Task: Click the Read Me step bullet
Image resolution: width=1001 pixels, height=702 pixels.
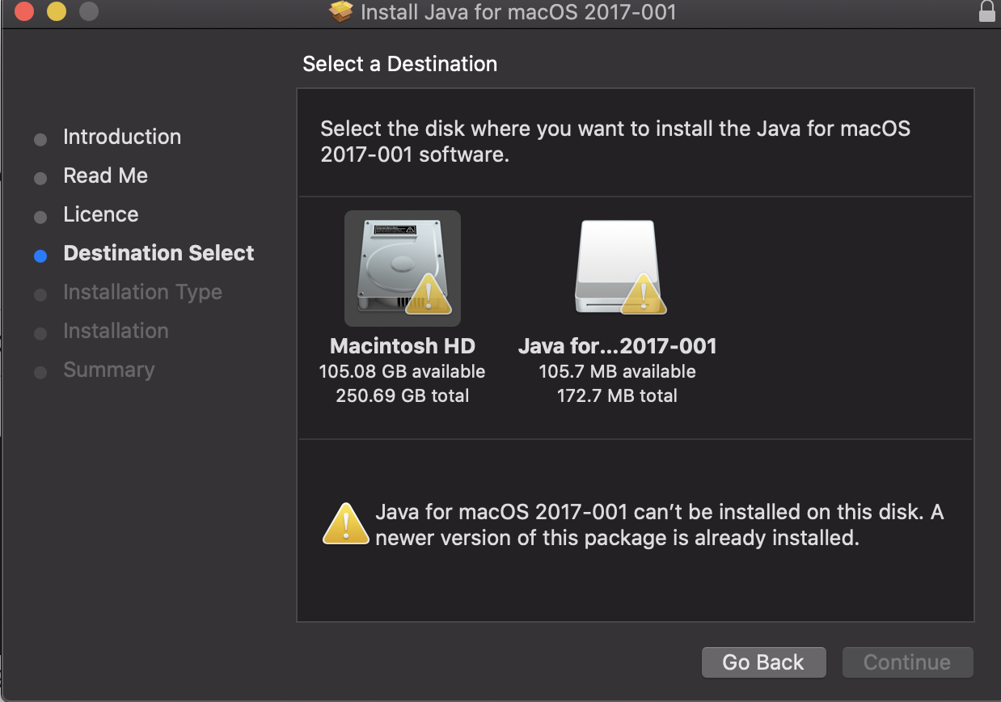Action: (40, 178)
